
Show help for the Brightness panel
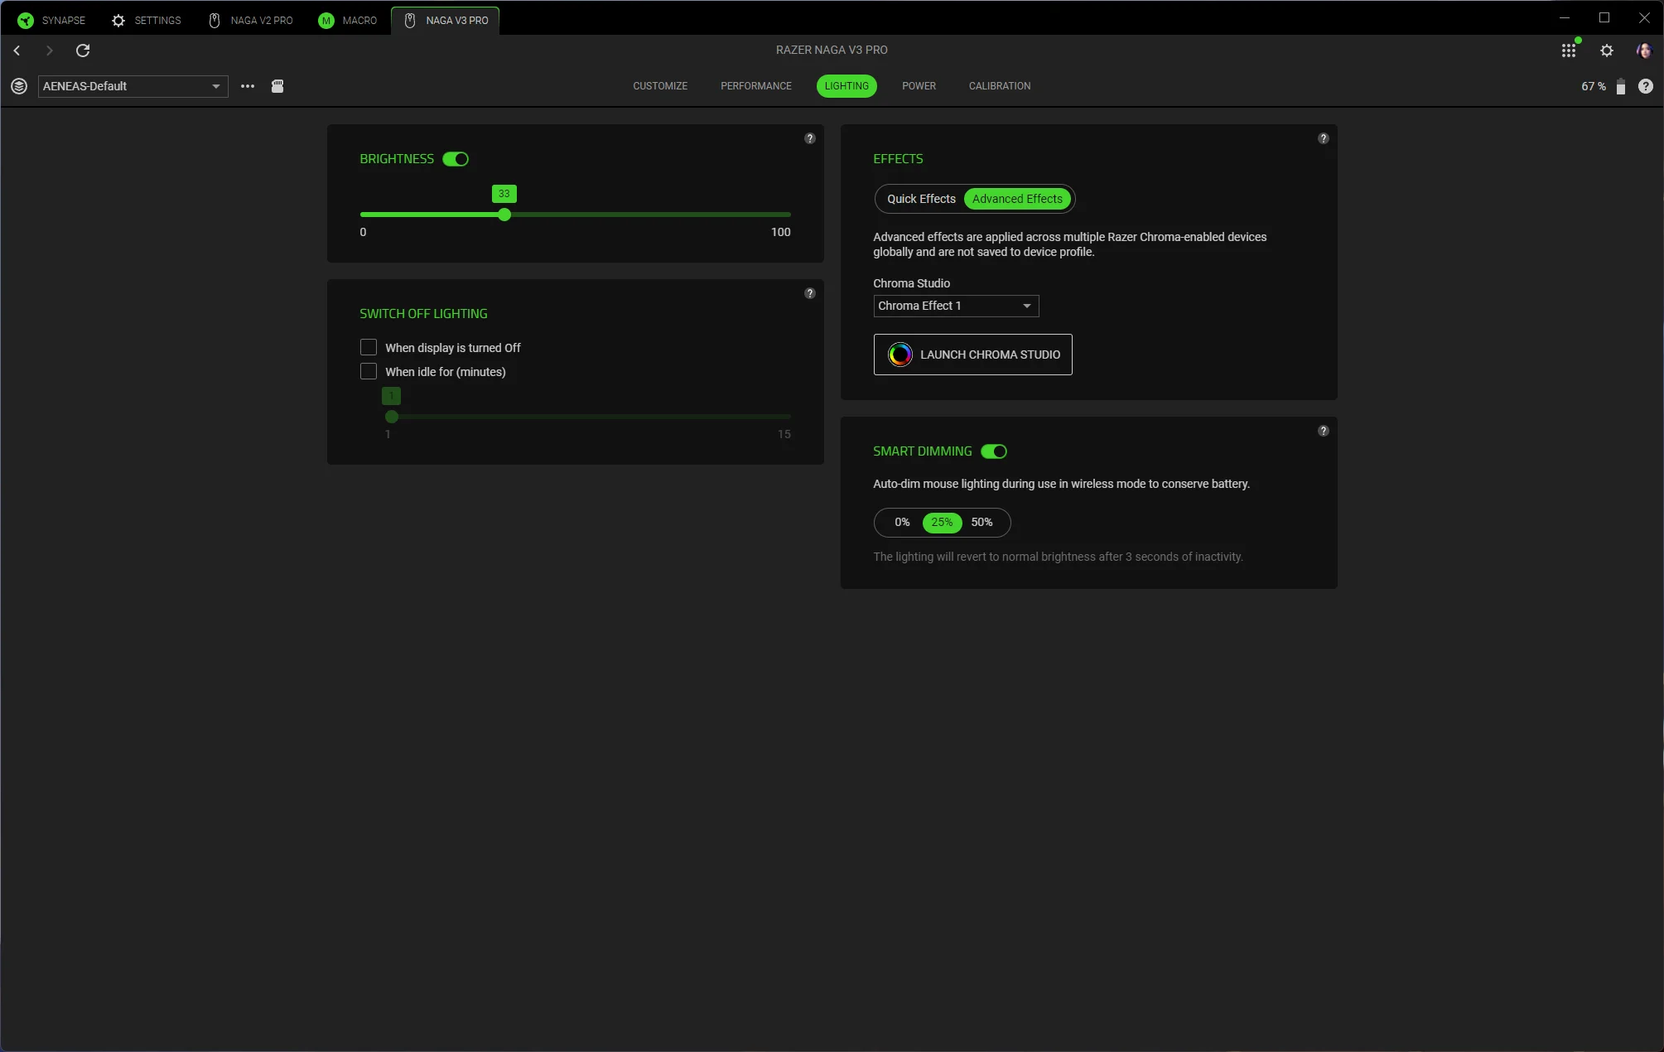tap(810, 138)
